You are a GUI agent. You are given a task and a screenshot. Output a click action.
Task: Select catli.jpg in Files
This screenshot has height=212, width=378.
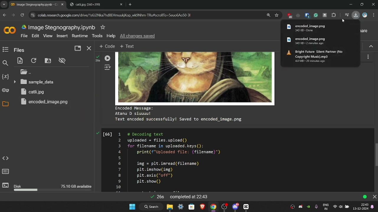(36, 92)
